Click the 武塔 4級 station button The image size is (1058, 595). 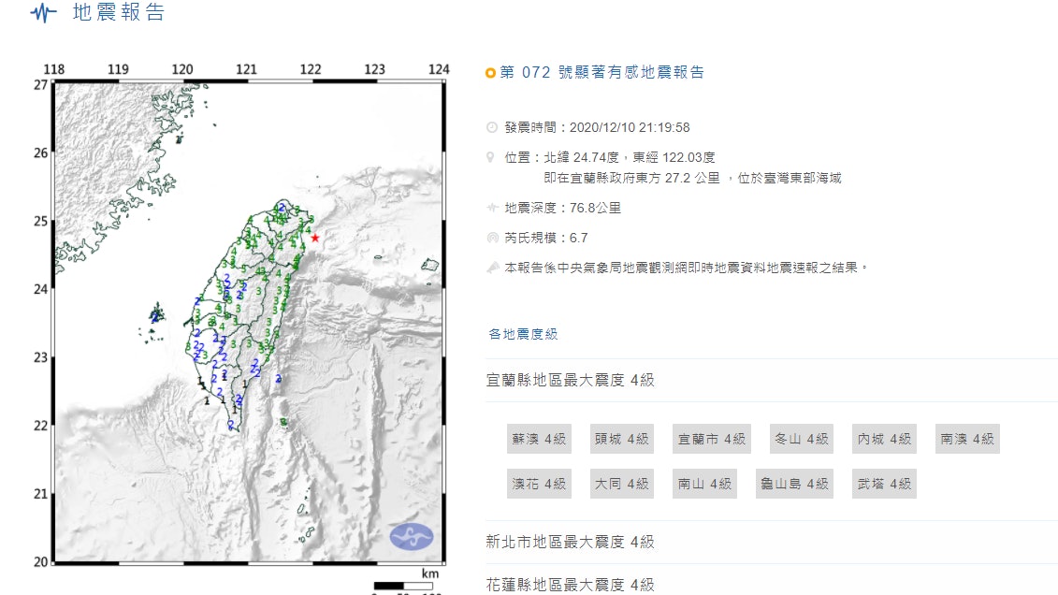[883, 484]
